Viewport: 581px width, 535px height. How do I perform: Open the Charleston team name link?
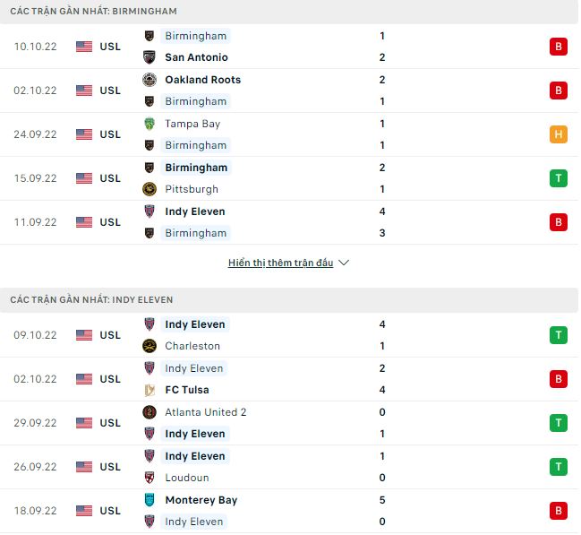(x=192, y=346)
